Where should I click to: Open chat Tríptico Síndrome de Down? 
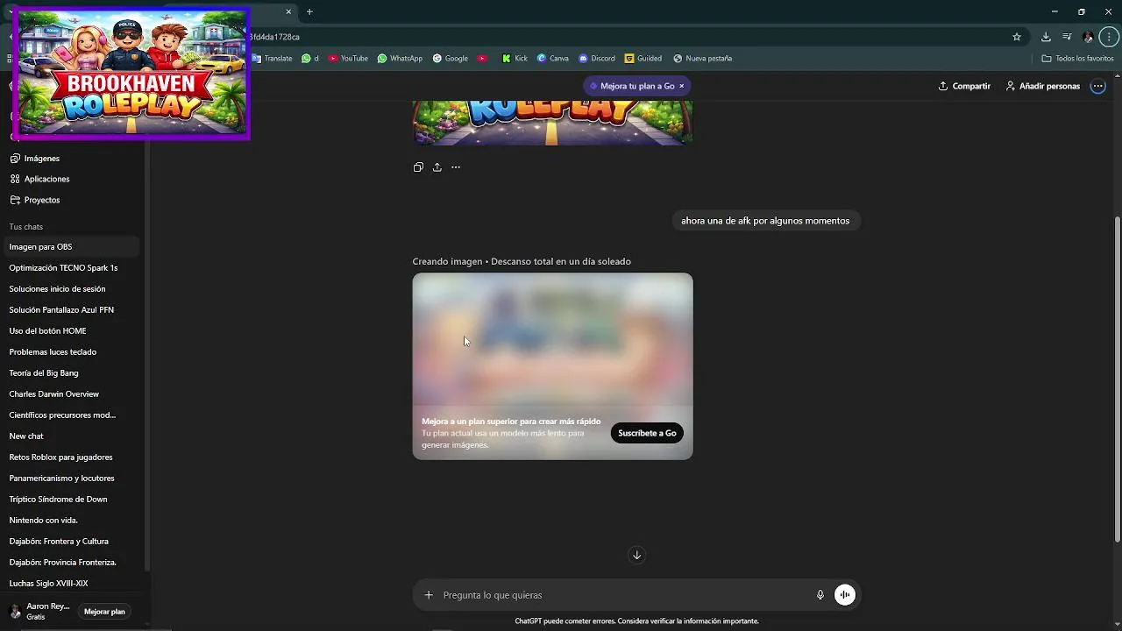(x=73, y=500)
